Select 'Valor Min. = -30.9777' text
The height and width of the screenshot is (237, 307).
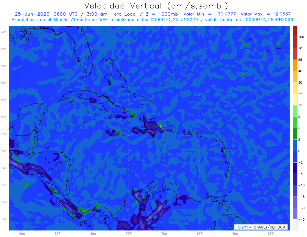point(210,14)
